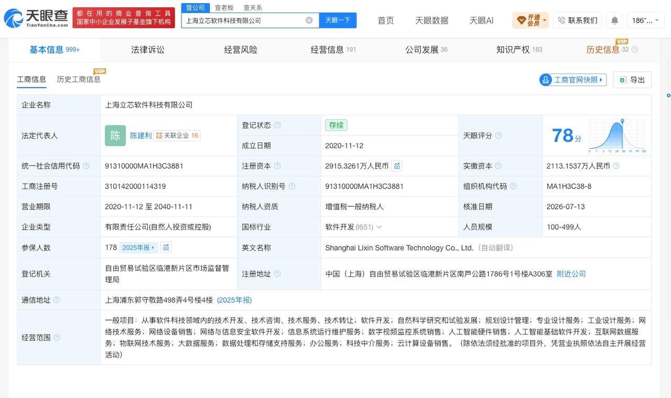Open the (2025年报) link after address

234,300
